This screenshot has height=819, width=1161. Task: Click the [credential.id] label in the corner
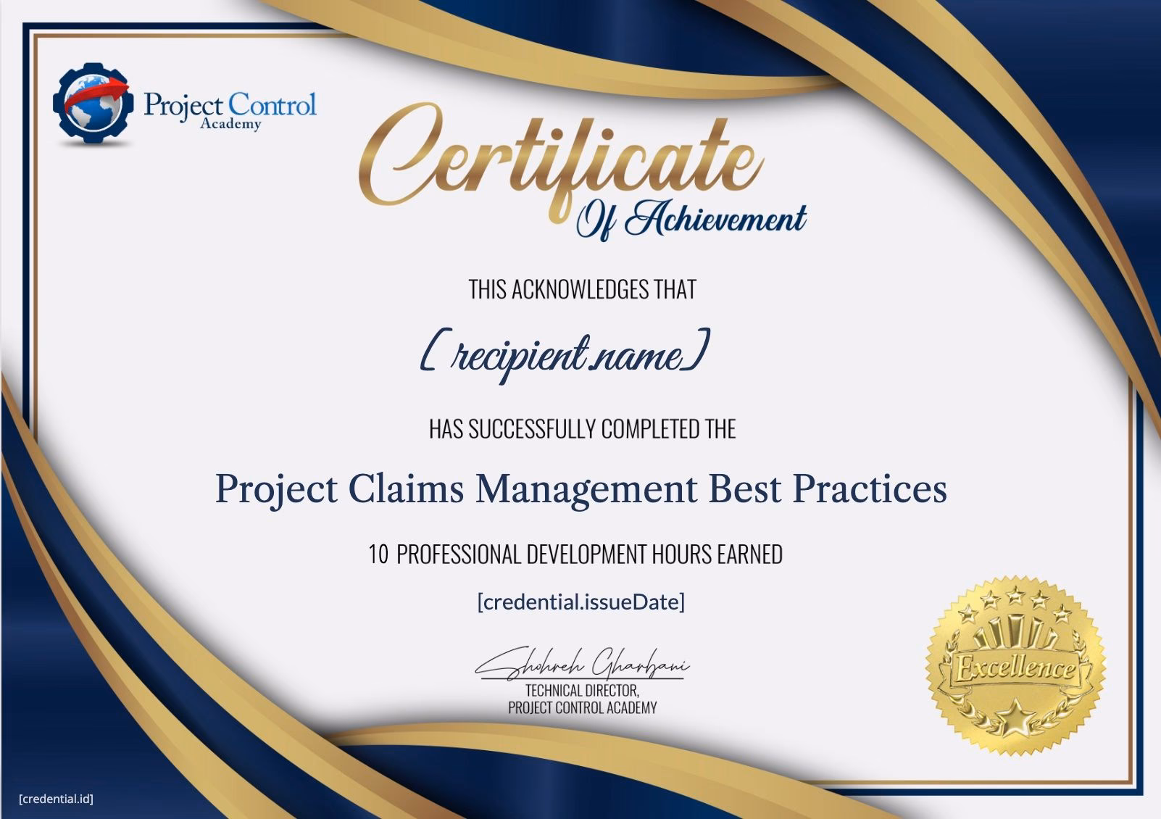coord(54,799)
